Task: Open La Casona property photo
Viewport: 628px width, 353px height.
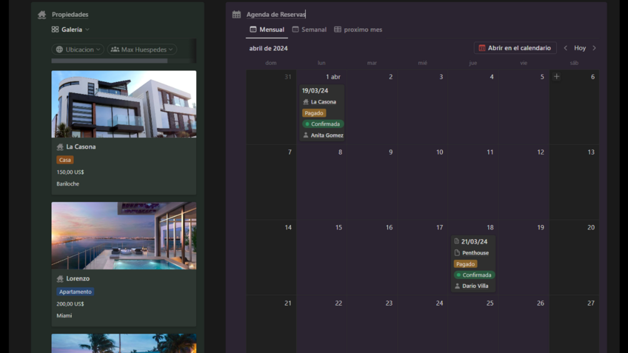Action: coord(124,104)
